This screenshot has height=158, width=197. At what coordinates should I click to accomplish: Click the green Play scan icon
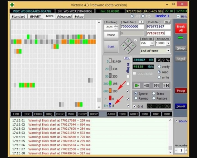pos(137,86)
